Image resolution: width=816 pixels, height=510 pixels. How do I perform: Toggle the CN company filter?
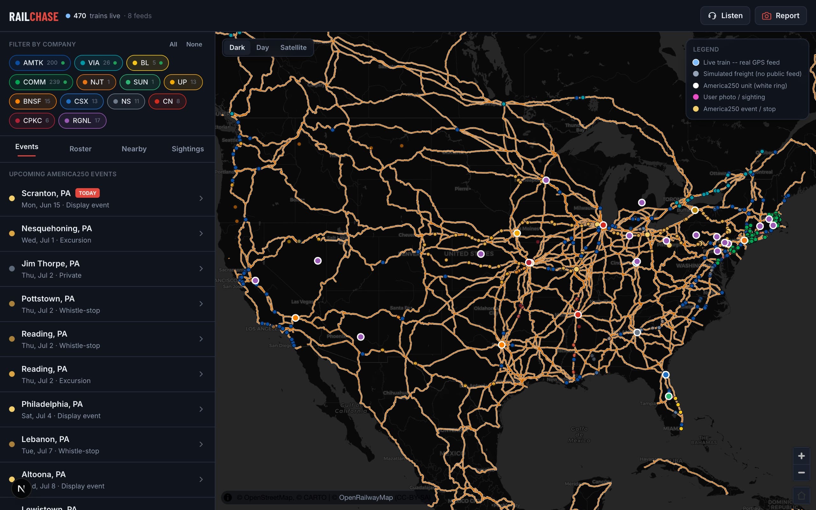[x=167, y=101]
